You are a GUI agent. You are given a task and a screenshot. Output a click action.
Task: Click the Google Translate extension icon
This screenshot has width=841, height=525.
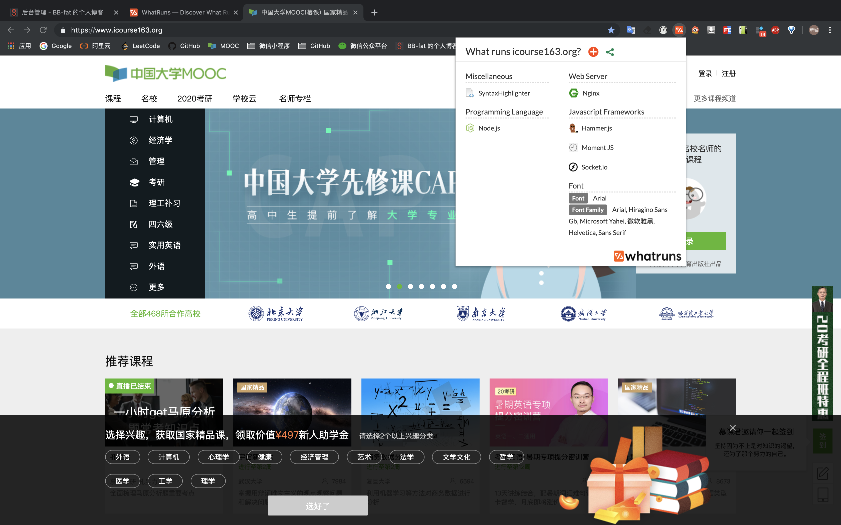631,30
